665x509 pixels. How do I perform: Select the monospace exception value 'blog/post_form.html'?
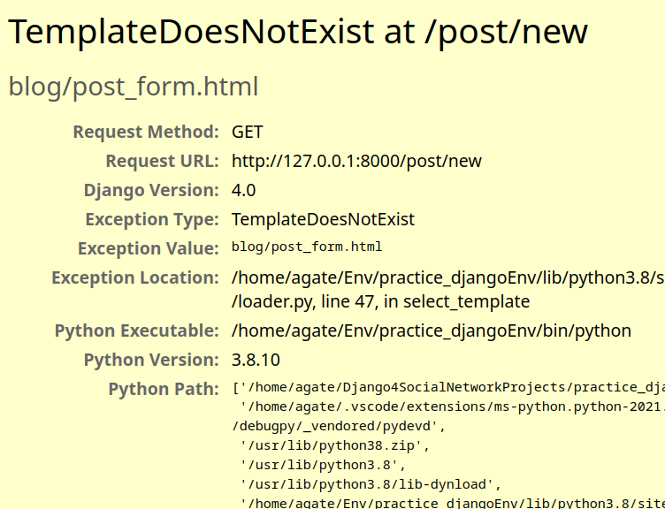(307, 247)
